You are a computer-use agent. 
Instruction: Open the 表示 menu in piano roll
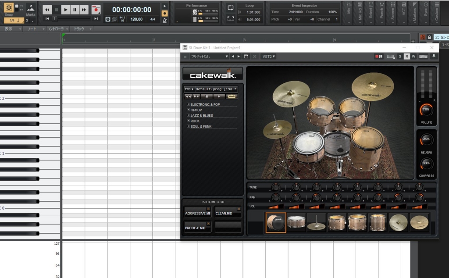pyautogui.click(x=11, y=29)
